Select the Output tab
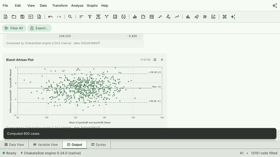 point(75,145)
